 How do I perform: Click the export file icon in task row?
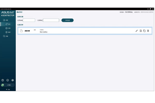[x=141, y=31]
